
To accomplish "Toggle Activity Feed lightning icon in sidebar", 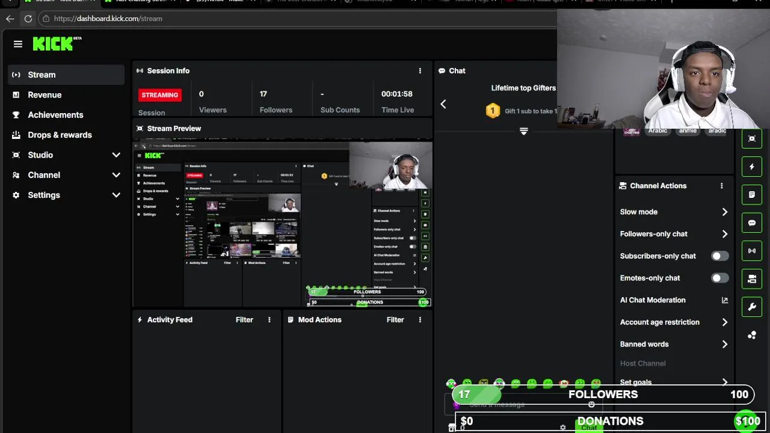I will pos(752,167).
